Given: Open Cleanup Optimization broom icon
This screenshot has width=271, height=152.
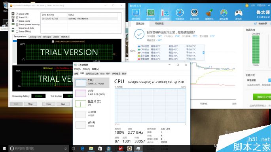Looking at the screenshot, I should (x=209, y=13).
